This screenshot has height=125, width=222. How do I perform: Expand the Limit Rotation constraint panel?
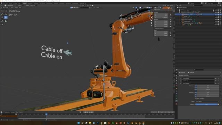pos(179,78)
